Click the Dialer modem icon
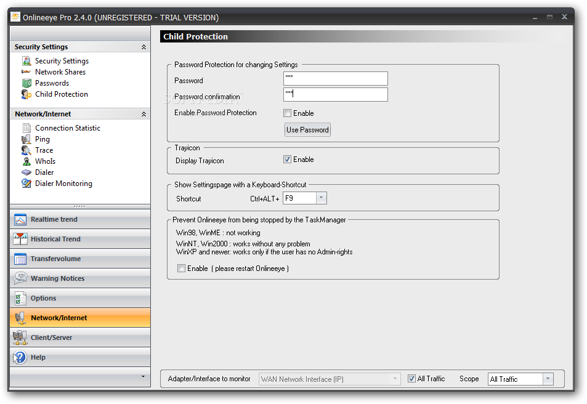The width and height of the screenshot is (587, 404). (x=26, y=172)
